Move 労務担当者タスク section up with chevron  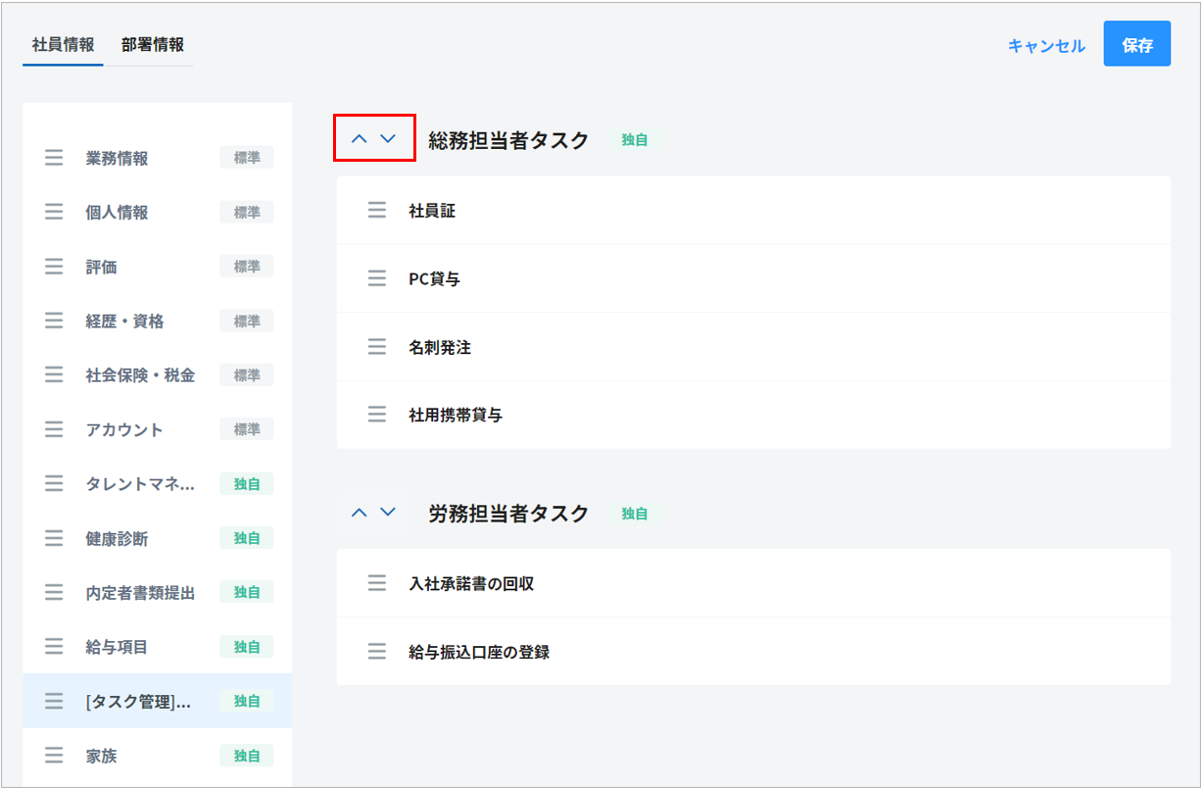pyautogui.click(x=360, y=513)
